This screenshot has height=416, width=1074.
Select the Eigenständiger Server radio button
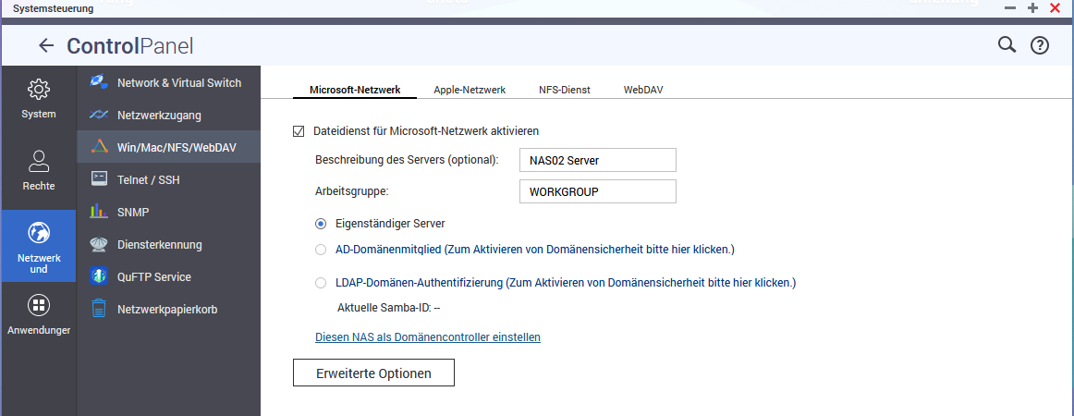pos(321,223)
